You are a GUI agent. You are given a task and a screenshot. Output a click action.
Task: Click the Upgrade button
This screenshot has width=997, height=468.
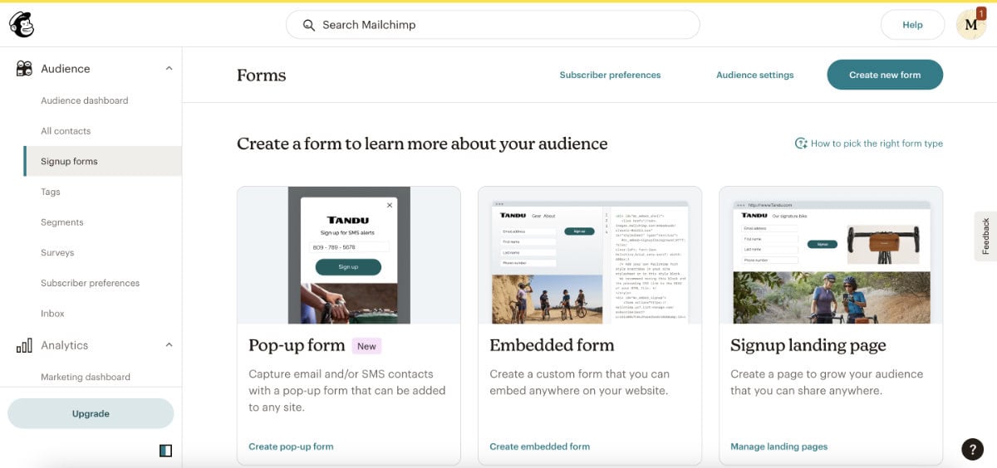click(x=91, y=413)
